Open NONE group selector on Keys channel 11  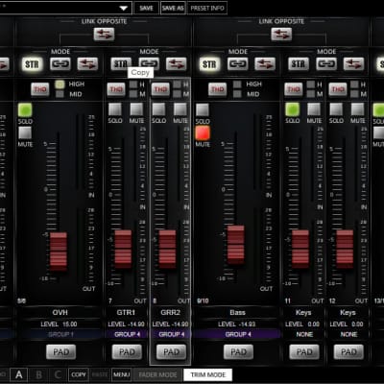pos(304,334)
